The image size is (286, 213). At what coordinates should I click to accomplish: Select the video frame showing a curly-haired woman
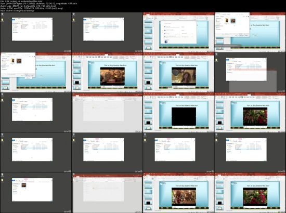(184, 76)
